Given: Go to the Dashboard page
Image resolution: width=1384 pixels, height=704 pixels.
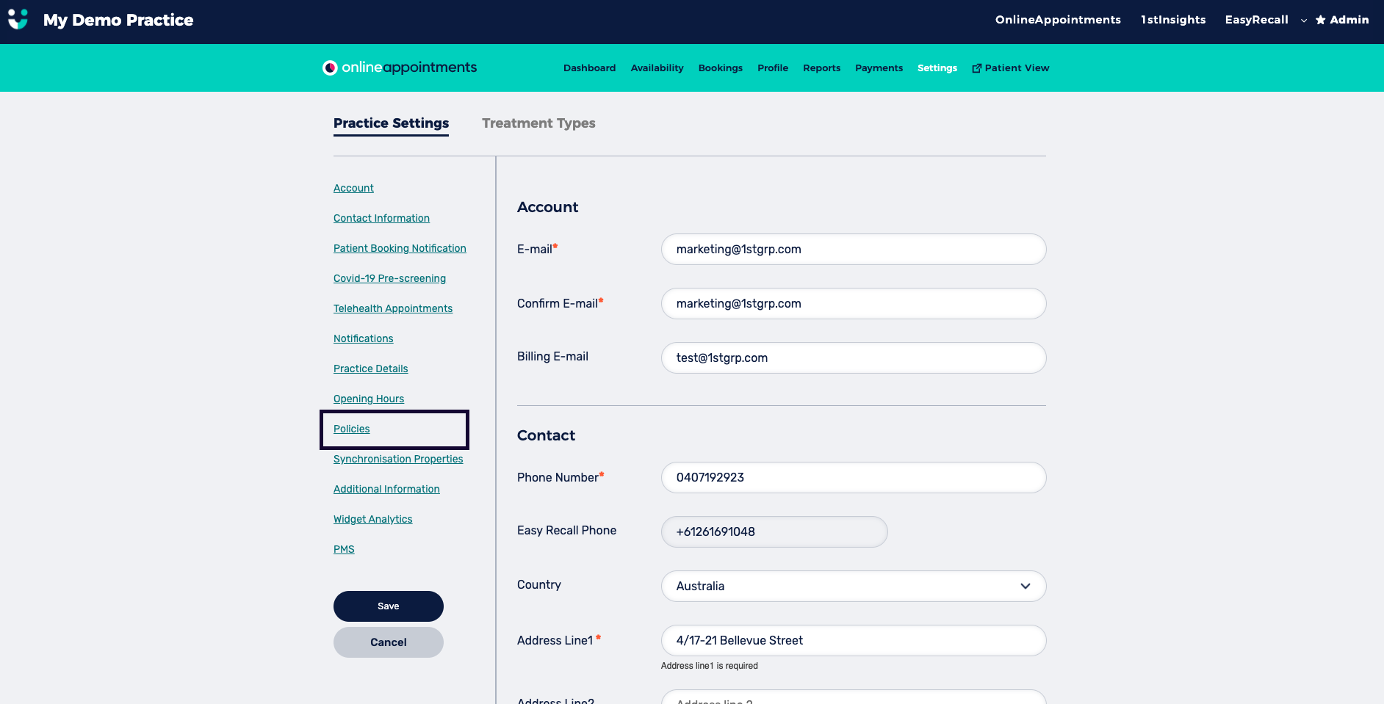Looking at the screenshot, I should tap(589, 68).
